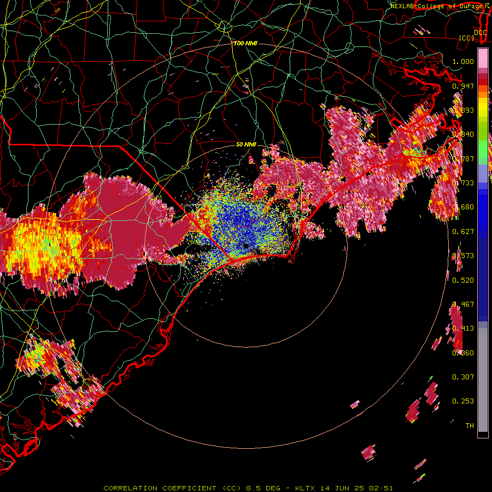Click the TH legend label
This screenshot has height=492, width=492.
pyautogui.click(x=470, y=425)
